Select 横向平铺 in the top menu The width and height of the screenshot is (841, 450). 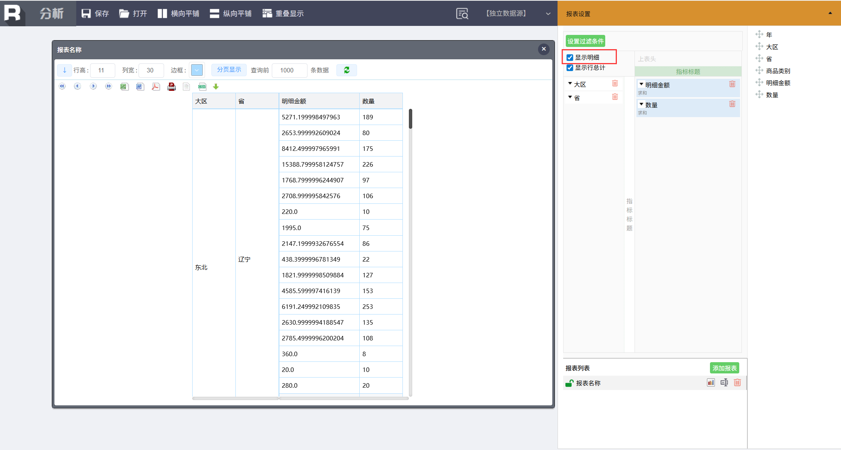point(178,14)
